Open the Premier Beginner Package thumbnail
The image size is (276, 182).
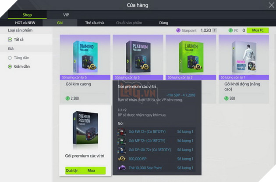tap(244, 57)
